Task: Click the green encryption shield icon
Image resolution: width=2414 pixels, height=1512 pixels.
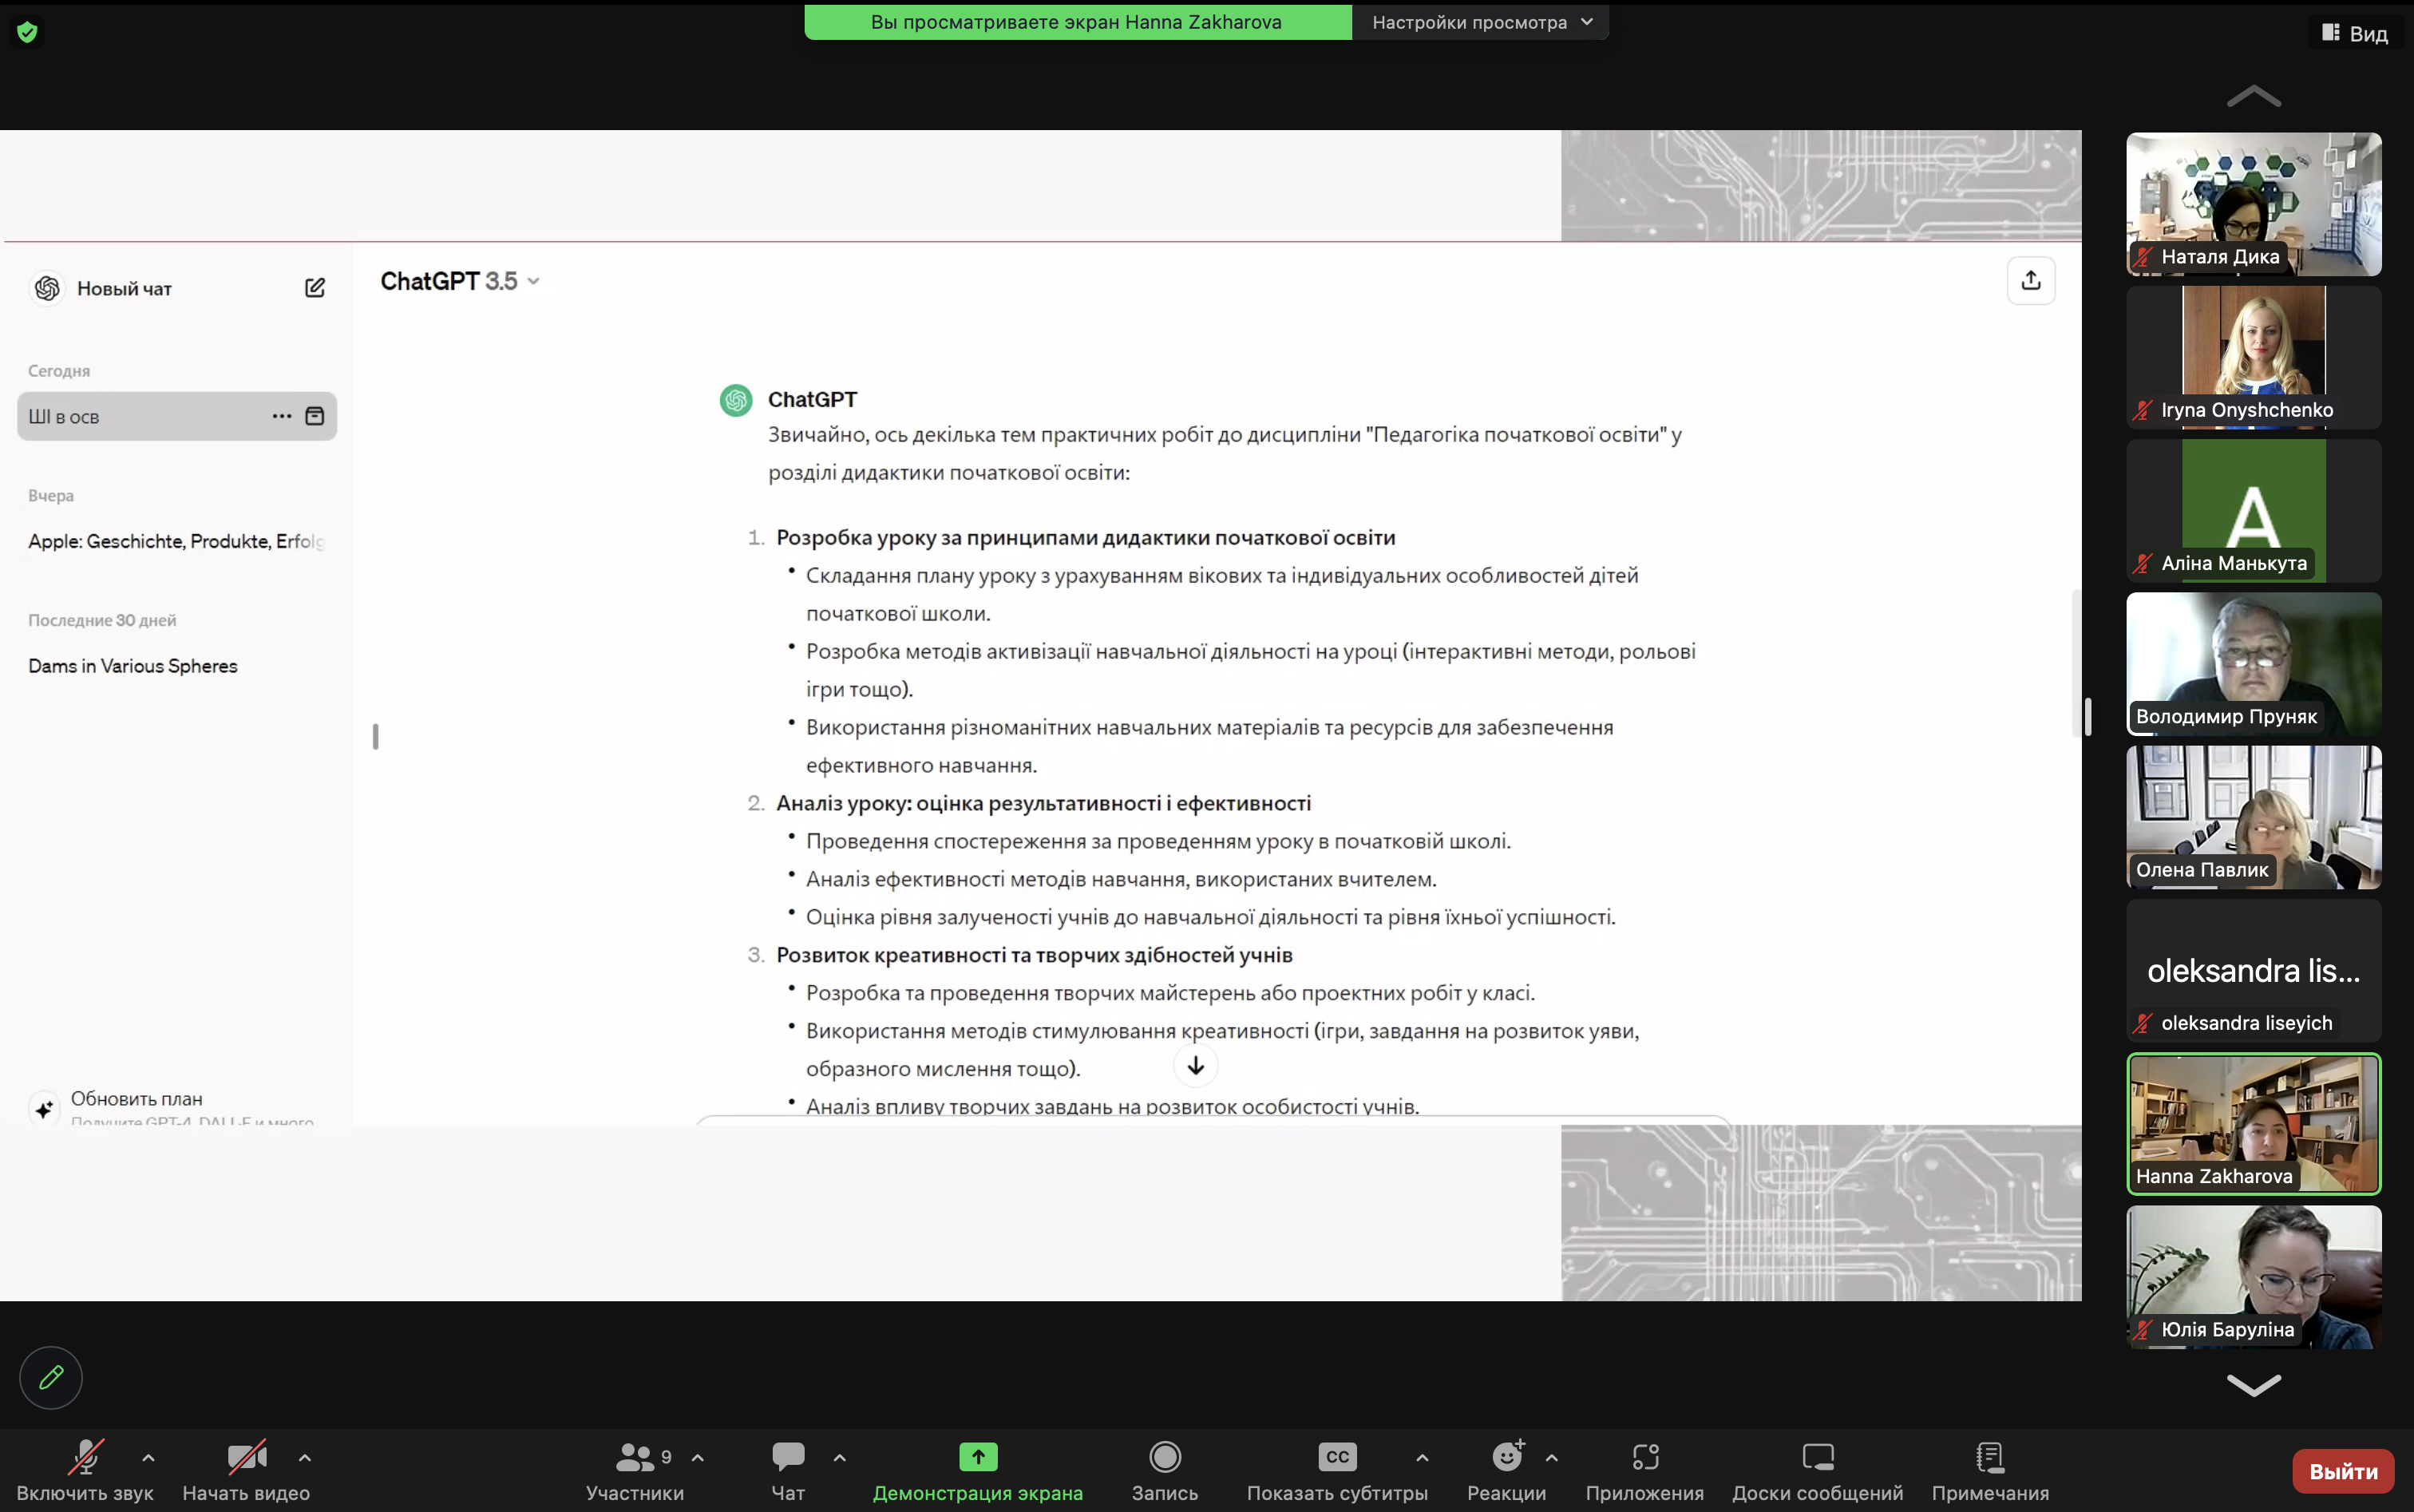Action: click(28, 32)
